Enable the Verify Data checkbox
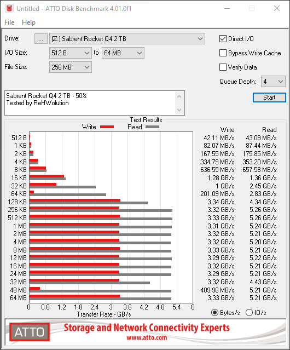290x350 pixels. click(x=223, y=67)
